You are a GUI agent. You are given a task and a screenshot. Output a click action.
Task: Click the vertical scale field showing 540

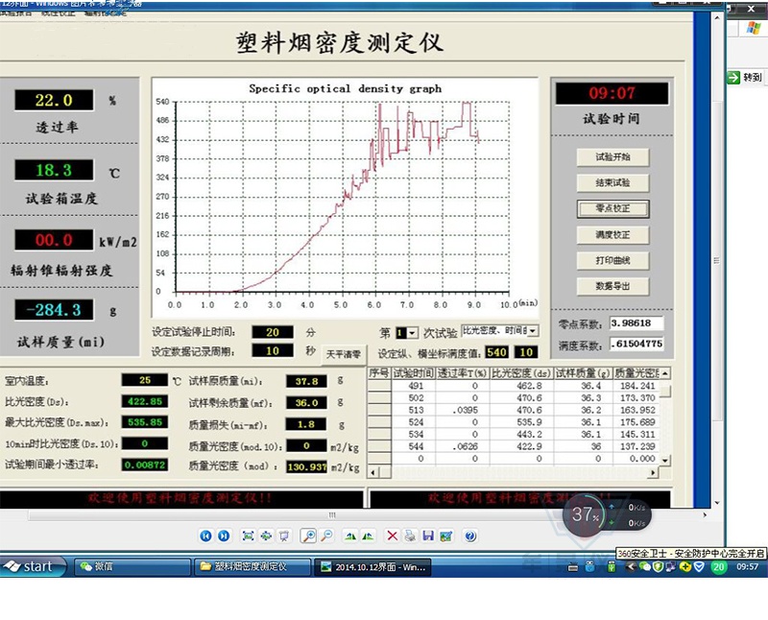(x=496, y=352)
